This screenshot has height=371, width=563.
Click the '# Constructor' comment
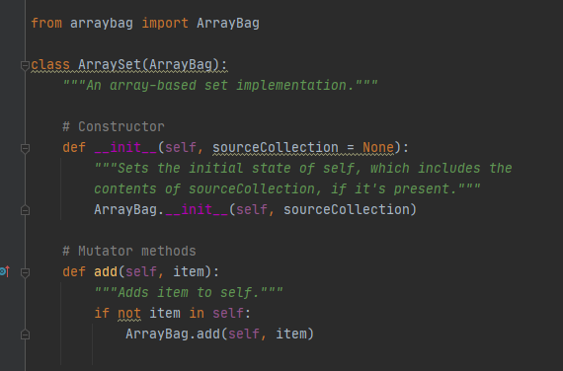[114, 126]
